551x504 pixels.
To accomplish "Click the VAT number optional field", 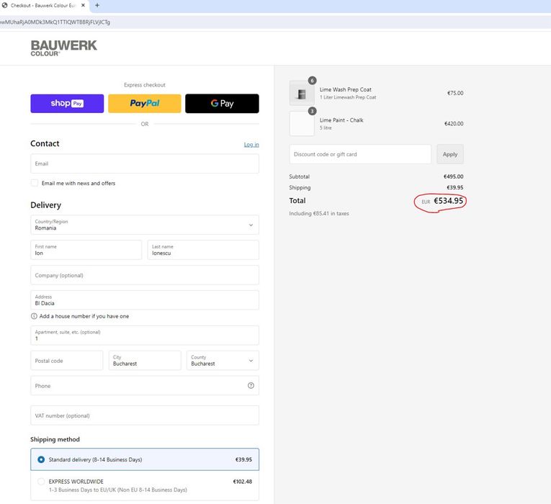I will (145, 415).
